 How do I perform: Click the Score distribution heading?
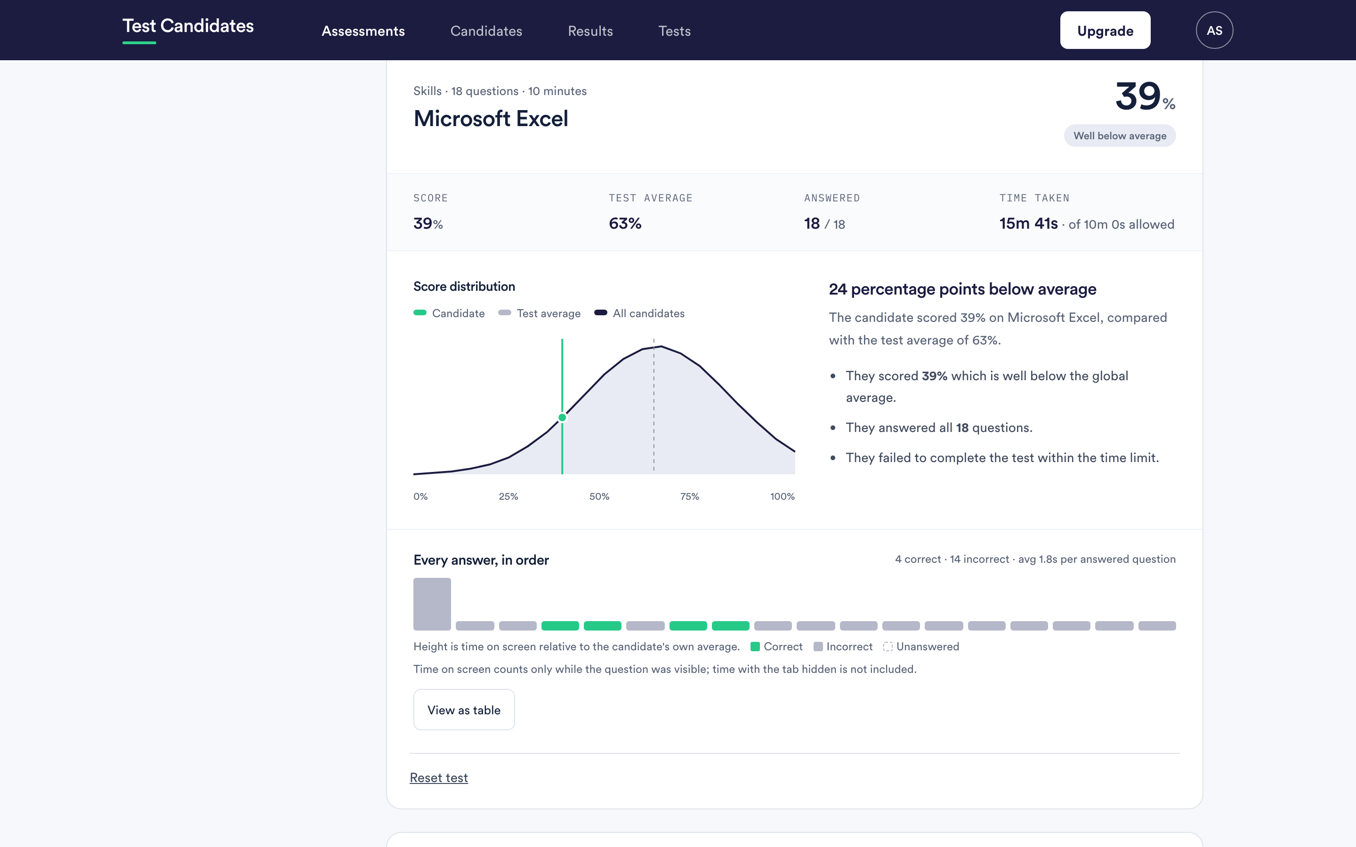pyautogui.click(x=464, y=286)
